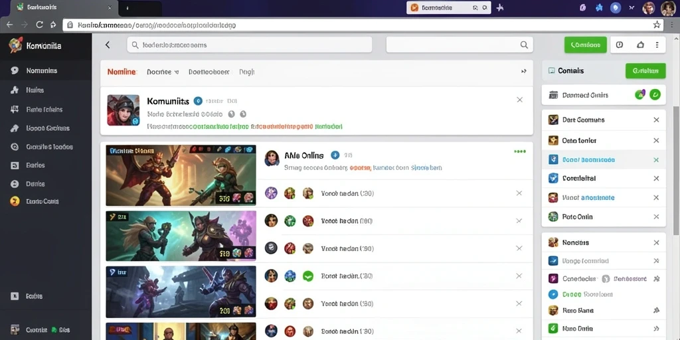This screenshot has width=680, height=340.
Task: Click the Nonouis row avatar icon
Action: coord(553,242)
